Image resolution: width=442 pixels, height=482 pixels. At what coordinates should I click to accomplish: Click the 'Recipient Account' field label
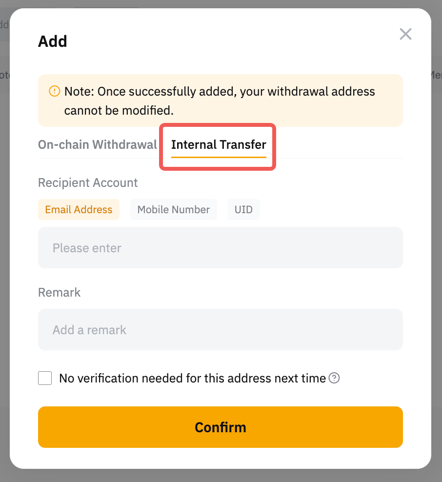click(x=88, y=183)
